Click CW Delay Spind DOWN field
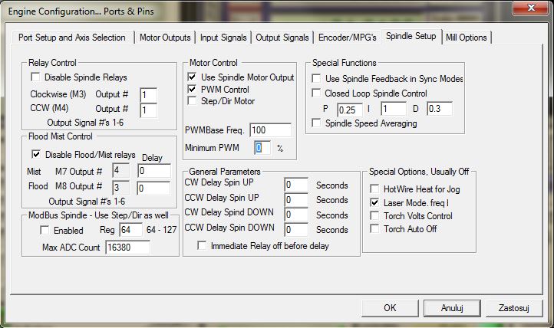 coord(296,215)
